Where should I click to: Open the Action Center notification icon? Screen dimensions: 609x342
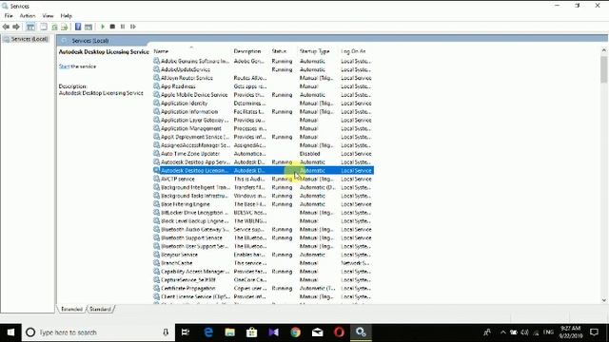point(594,332)
